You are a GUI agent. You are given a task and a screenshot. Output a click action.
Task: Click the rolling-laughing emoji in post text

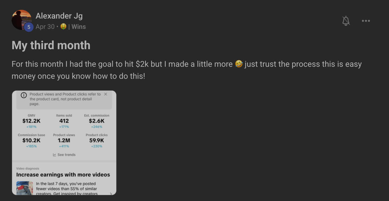pyautogui.click(x=239, y=64)
